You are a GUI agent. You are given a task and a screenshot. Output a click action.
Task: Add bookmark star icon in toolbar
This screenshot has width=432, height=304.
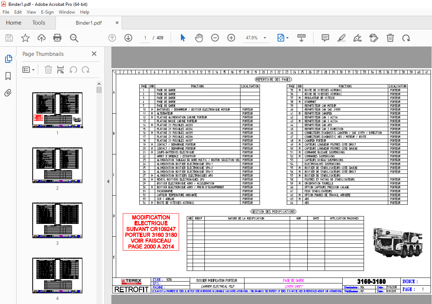(25, 38)
